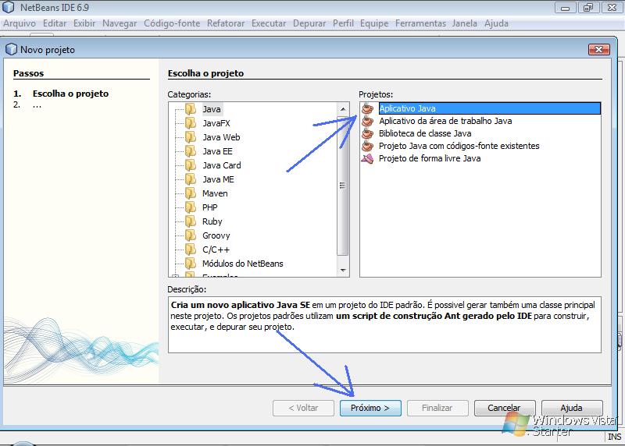Select the C/C++ category
The image size is (625, 446).
(216, 250)
